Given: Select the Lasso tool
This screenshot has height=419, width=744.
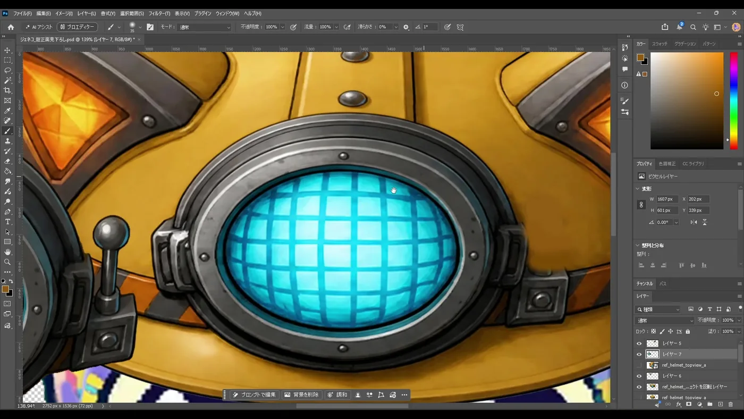Looking at the screenshot, I should point(7,70).
